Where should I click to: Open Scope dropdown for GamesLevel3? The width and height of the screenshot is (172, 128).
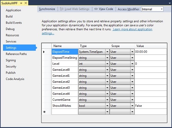point(132,88)
